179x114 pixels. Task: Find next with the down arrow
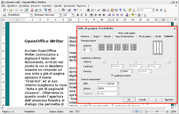157,10
